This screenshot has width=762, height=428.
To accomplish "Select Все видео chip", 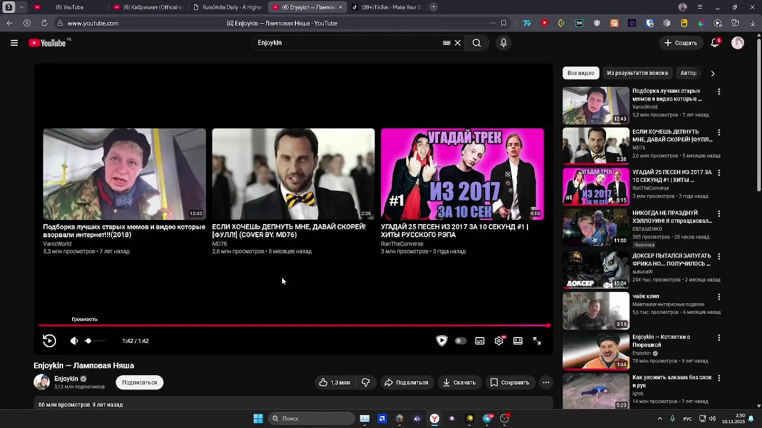I will 581,73.
